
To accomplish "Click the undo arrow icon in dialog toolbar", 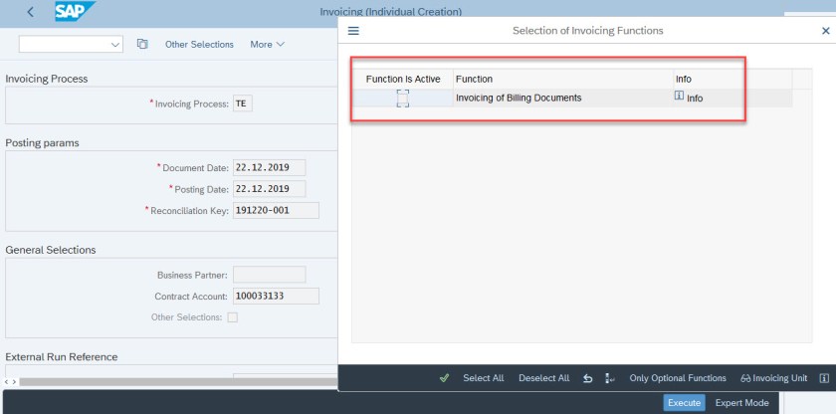I will click(587, 378).
